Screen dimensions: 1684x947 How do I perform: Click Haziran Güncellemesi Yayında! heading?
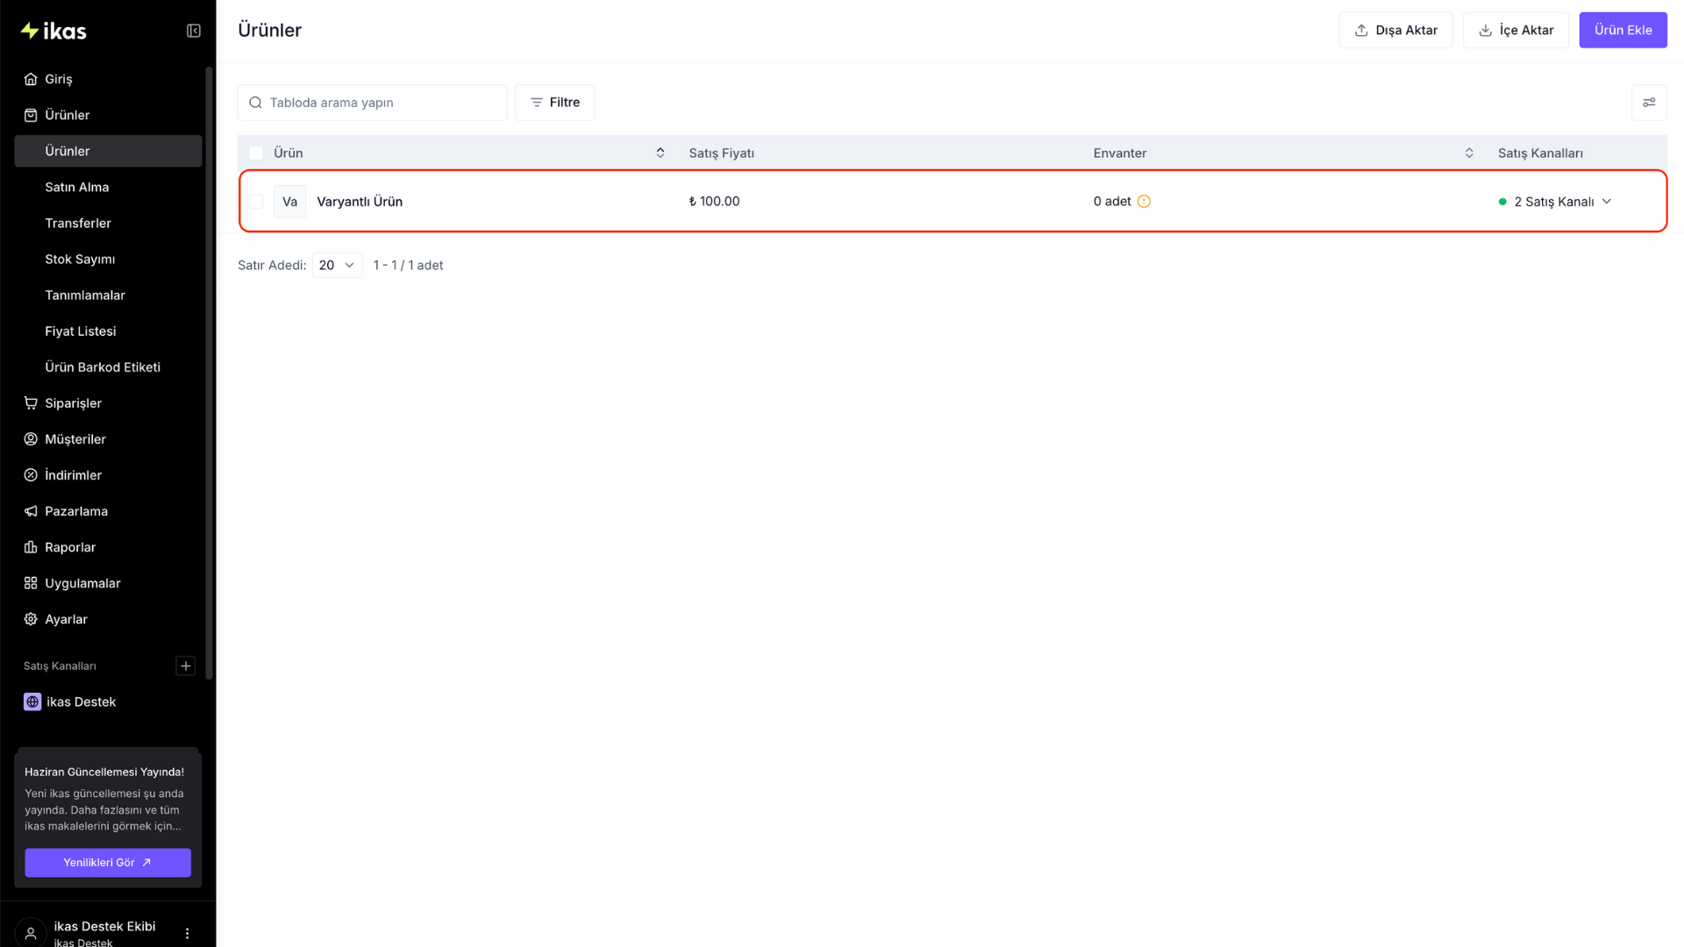click(104, 773)
